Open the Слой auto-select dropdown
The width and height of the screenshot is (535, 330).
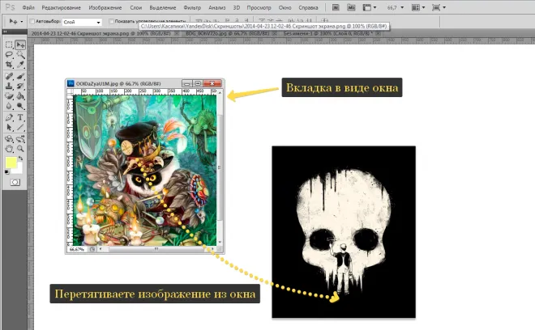(82, 22)
